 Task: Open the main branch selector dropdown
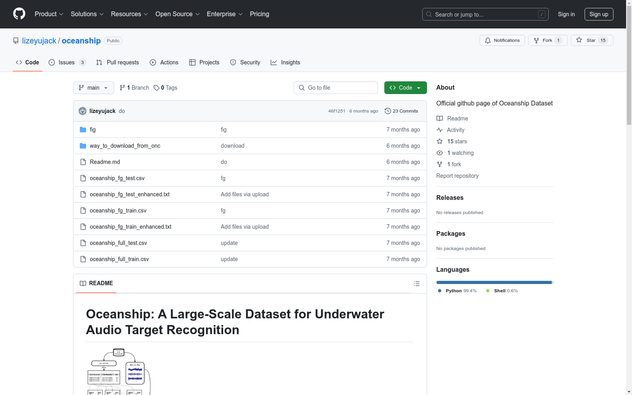[94, 88]
